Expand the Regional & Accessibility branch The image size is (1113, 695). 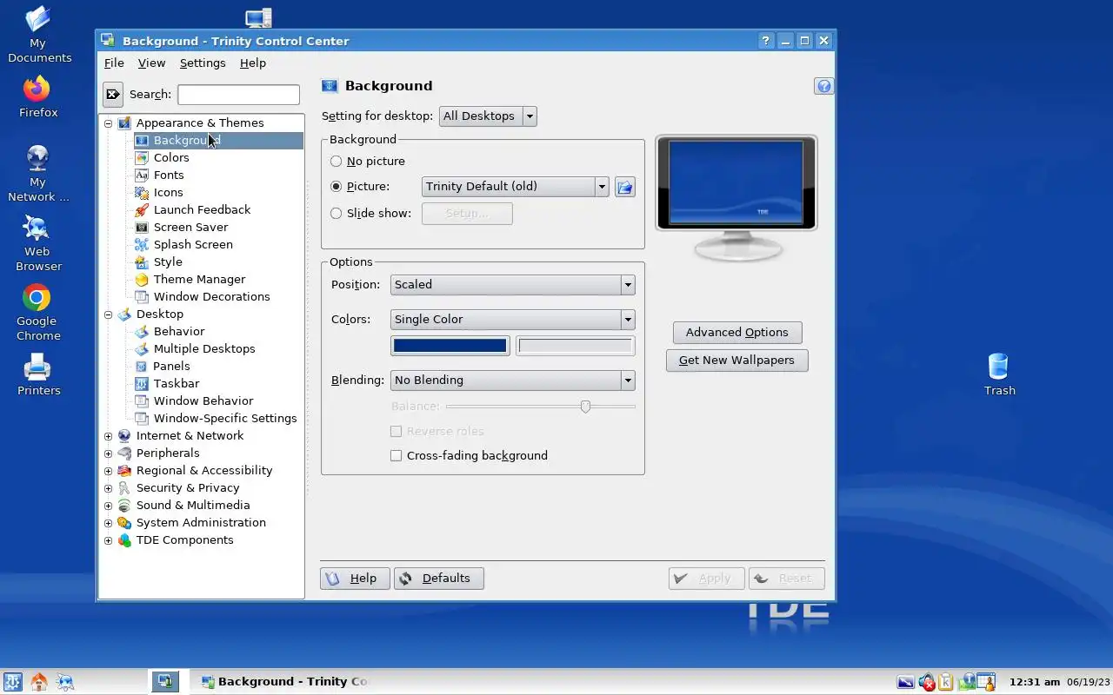point(109,471)
